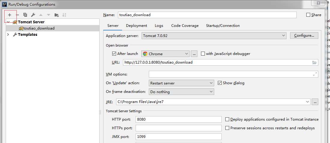Create new folder with the folder icon
The height and width of the screenshot is (143, 330).
[x=56, y=15]
